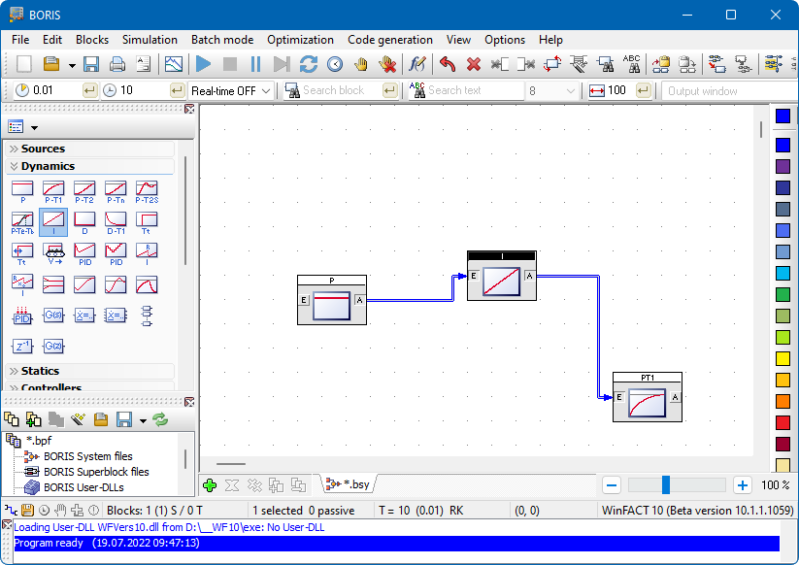Viewport: 799px width, 565px height.
Task: Click the new file icon
Action: 24,64
